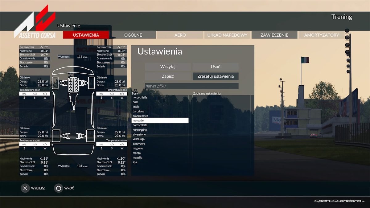
Task: Select the silverstone track entry
Action: pyautogui.click(x=160, y=134)
